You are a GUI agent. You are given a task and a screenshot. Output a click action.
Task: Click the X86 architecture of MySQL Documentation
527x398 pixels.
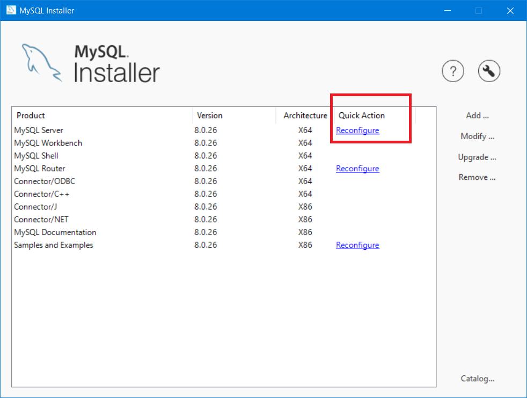point(305,233)
